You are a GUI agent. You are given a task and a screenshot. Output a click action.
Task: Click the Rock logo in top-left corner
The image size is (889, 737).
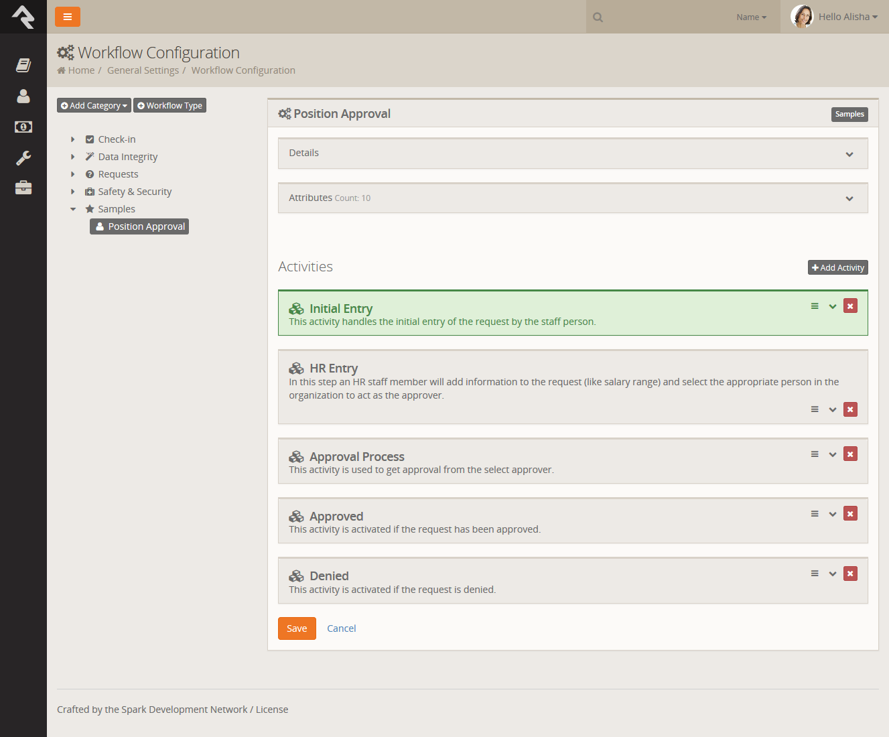coord(23,17)
